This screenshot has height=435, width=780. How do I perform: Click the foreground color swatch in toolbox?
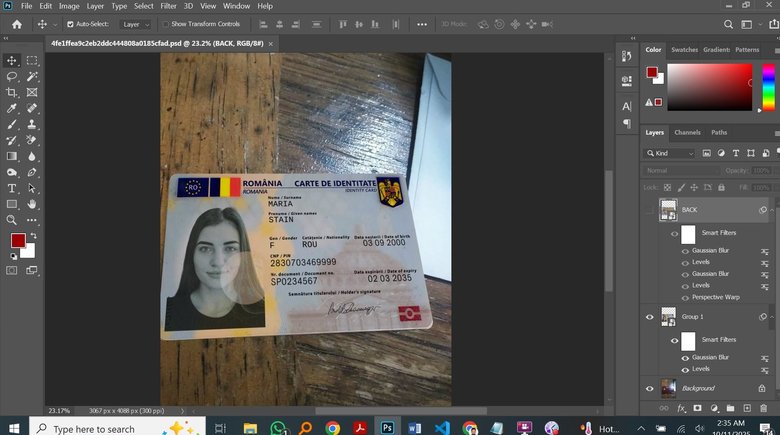click(18, 240)
